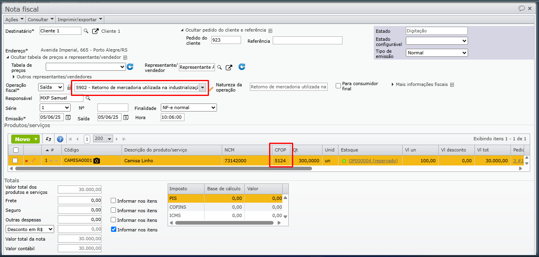Image resolution: width=539 pixels, height=257 pixels.
Task: Expand Outros representantes/vendedores section
Action: tap(52, 76)
